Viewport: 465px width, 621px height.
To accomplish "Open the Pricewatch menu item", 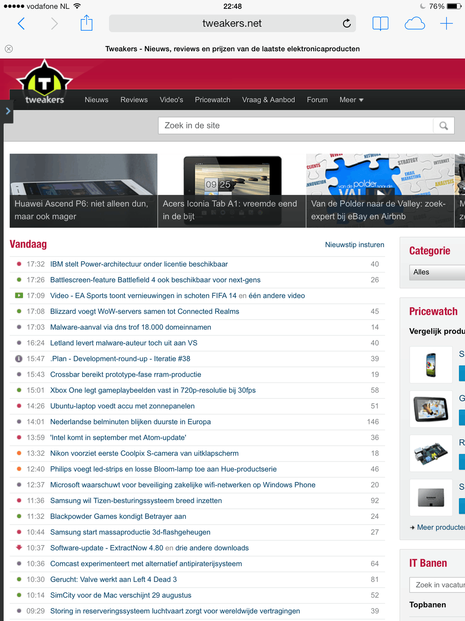I will (x=213, y=100).
